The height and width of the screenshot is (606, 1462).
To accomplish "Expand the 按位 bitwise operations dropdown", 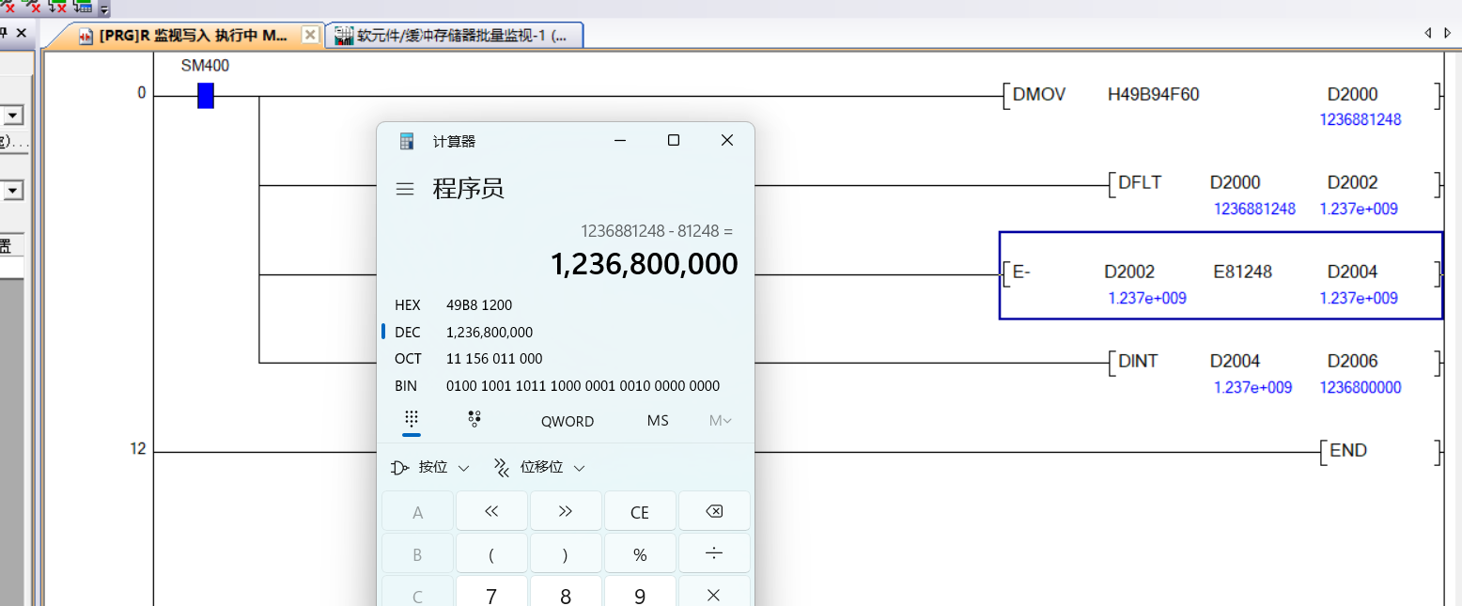I will click(430, 468).
